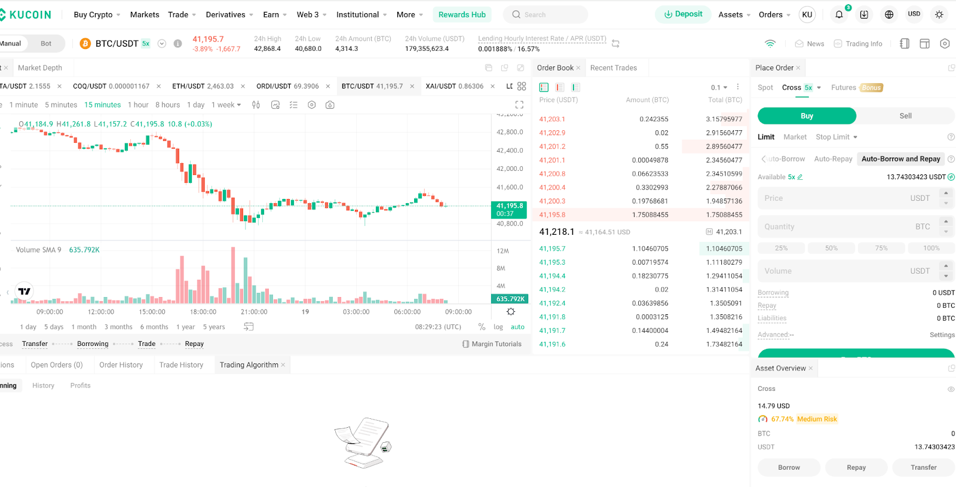Toggle log scale on chart
Screen dimensions: 956x487
(498, 327)
